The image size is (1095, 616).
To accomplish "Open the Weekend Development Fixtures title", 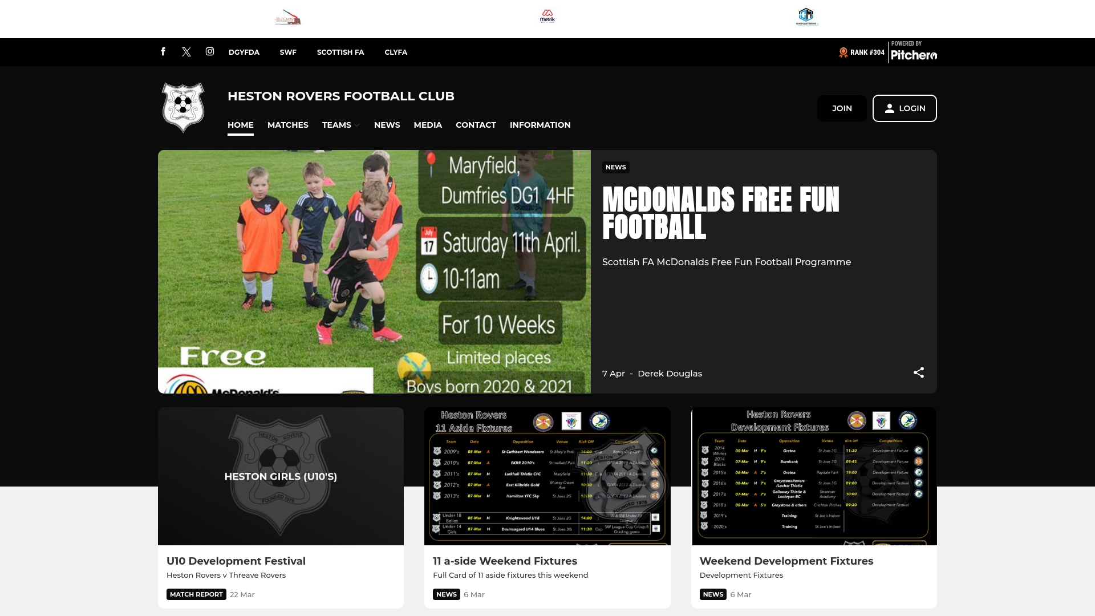I will (x=786, y=561).
